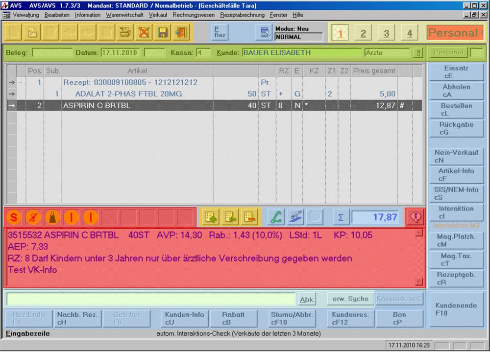Switch to register window 2
Screen dimensions: 490x352
[x=363, y=32]
